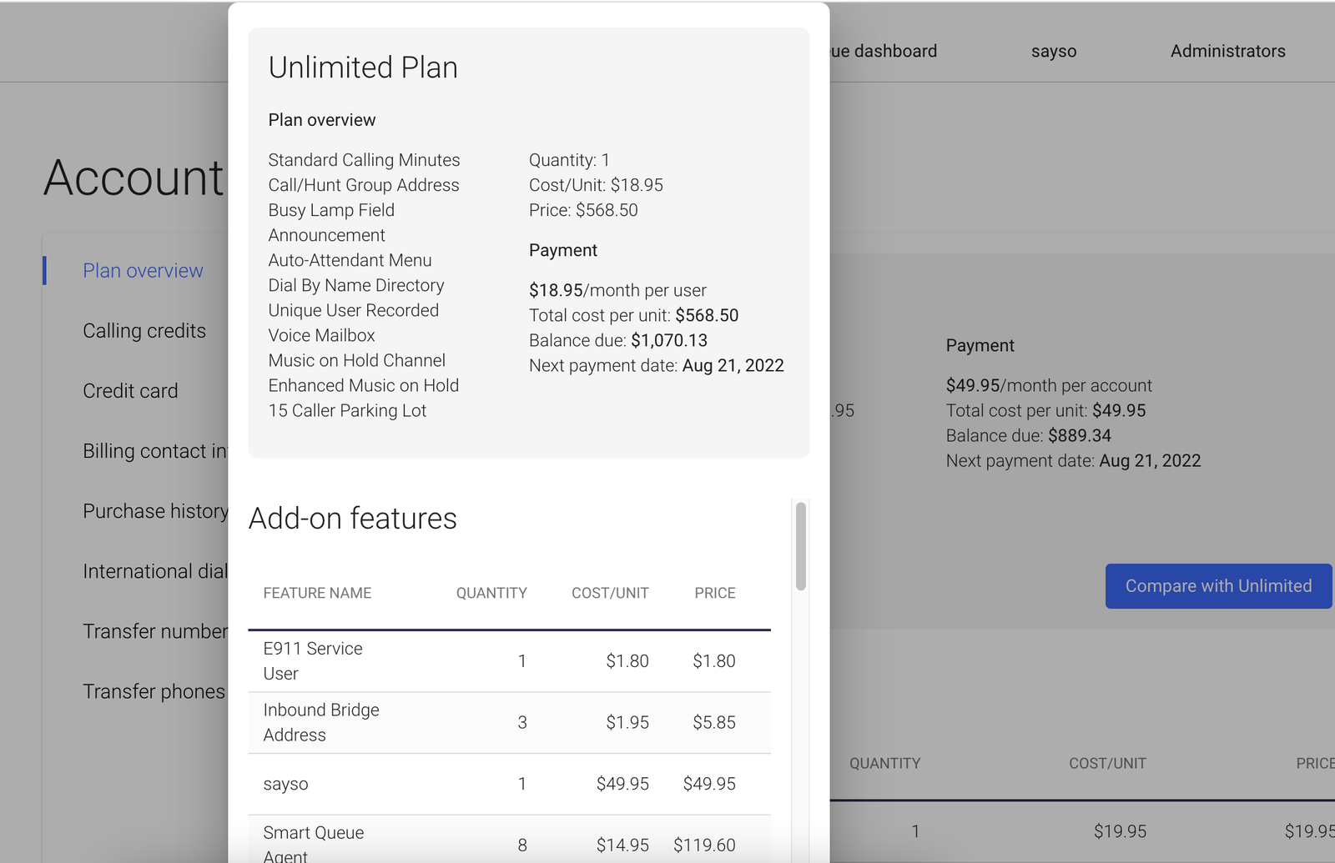Open the Purchase history page
Screen dimensions: 1335x863
click(x=155, y=510)
